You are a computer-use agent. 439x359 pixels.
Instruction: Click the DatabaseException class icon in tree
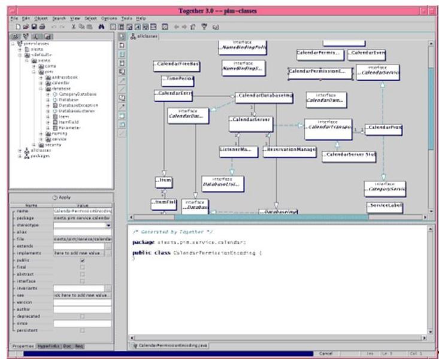pos(55,105)
